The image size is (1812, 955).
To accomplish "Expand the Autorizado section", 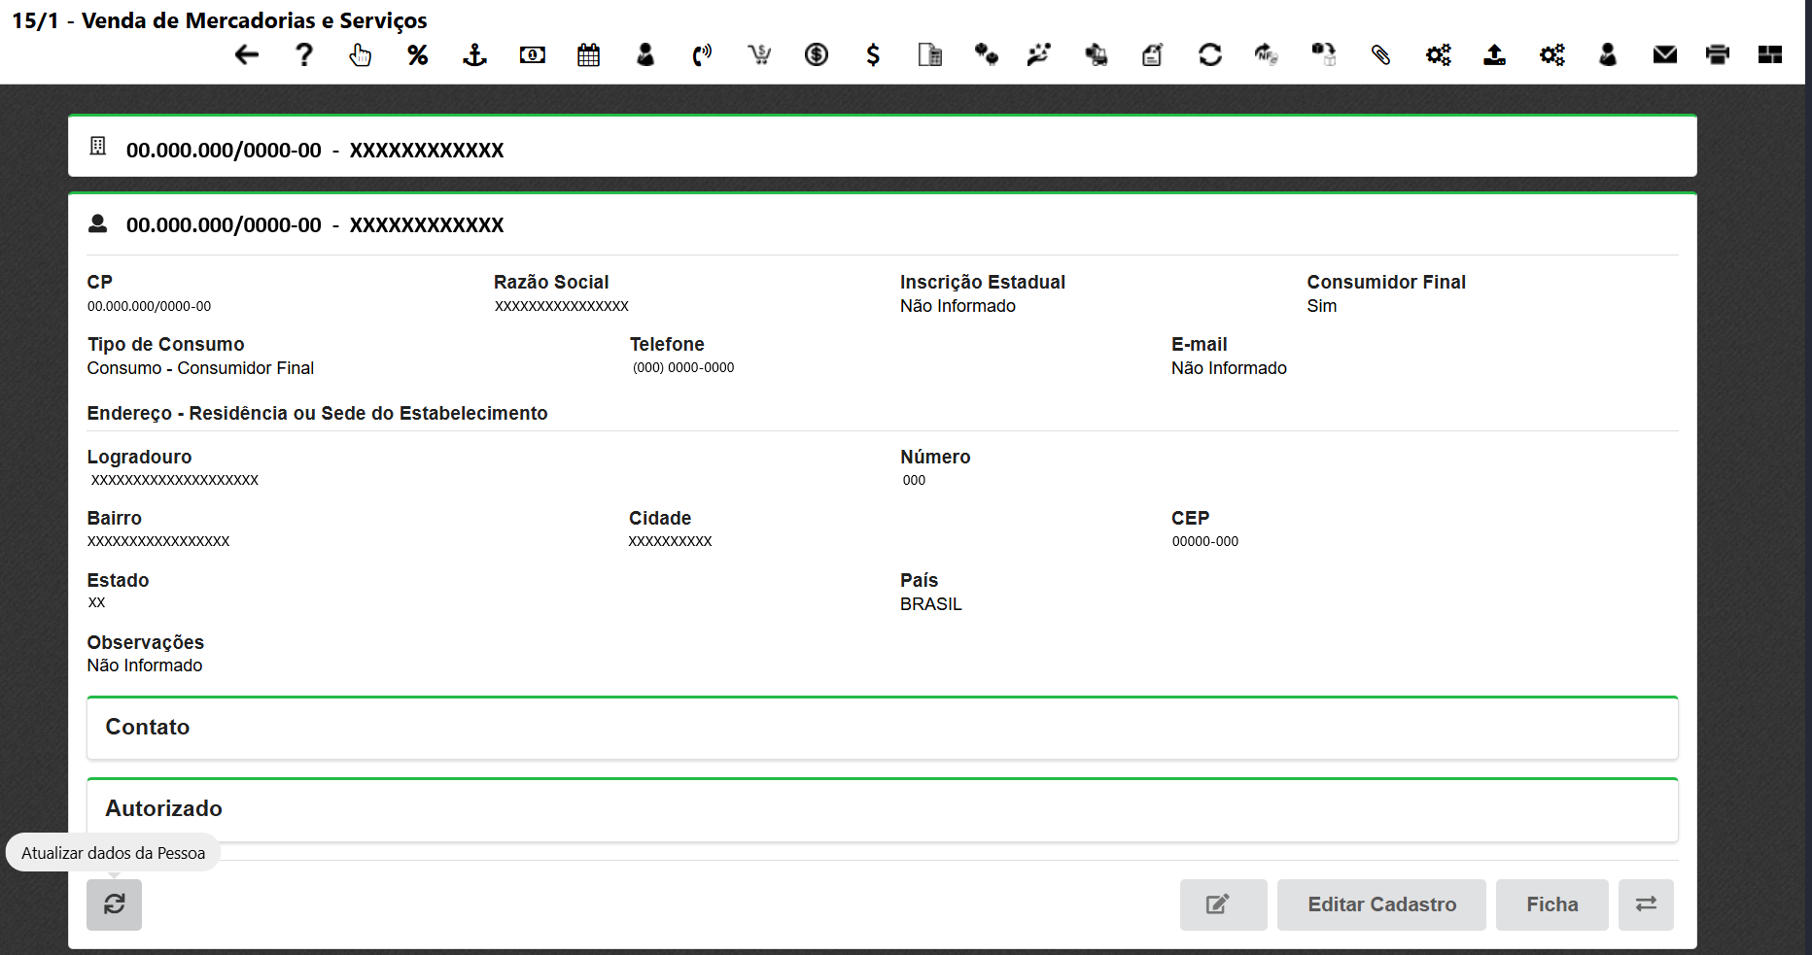I will pos(882,809).
